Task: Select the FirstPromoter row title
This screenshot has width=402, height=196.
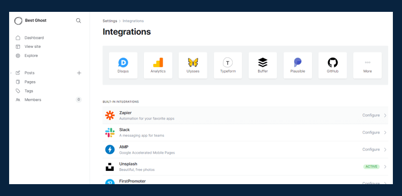Action: coord(132,181)
